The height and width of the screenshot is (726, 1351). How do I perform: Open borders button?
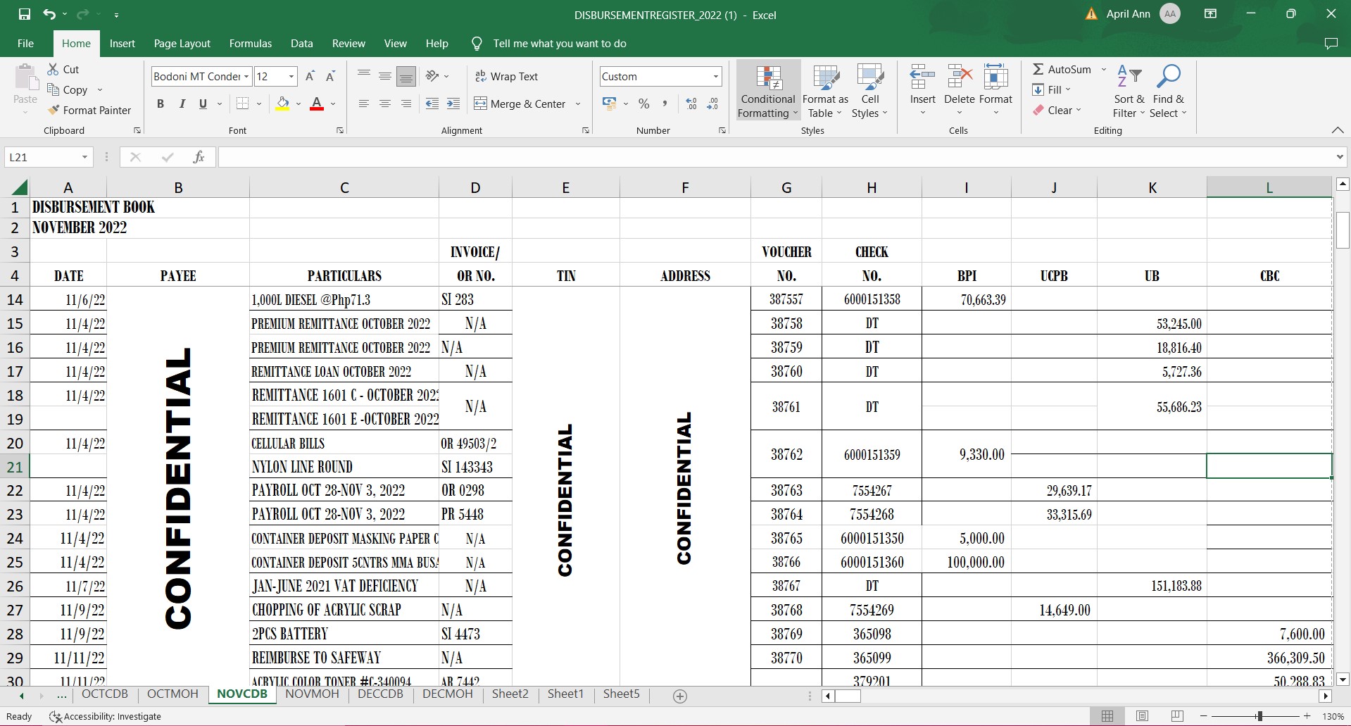click(243, 104)
